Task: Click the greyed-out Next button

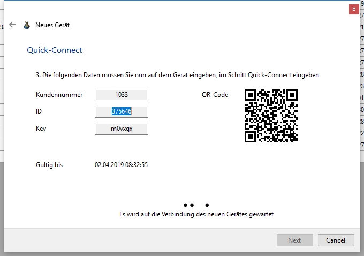Action: [294, 240]
